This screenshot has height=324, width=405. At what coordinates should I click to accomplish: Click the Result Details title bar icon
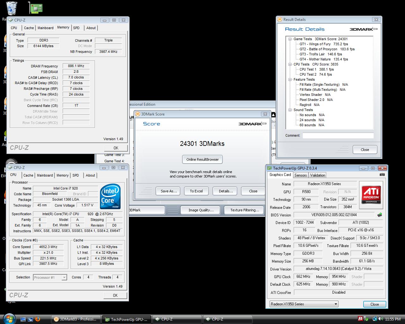point(280,19)
